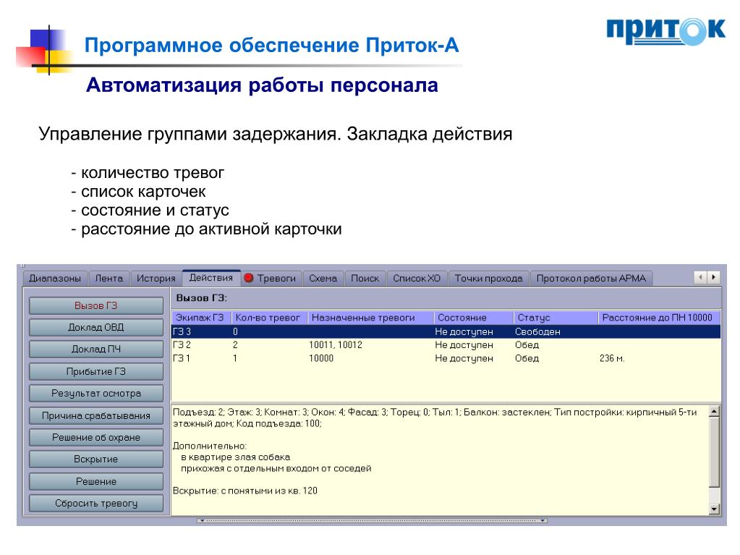Click the Решение button
740x555 pixels.
click(x=95, y=481)
